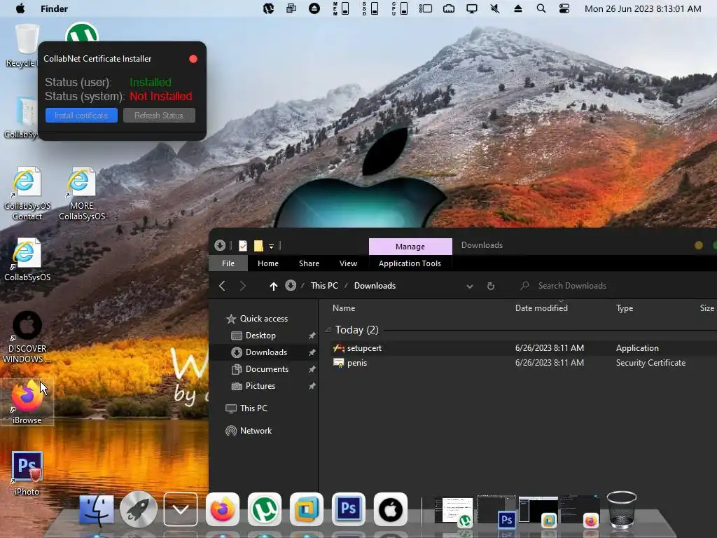This screenshot has width=717, height=538.
Task: Open Firefox from the dock
Action: coord(223,509)
